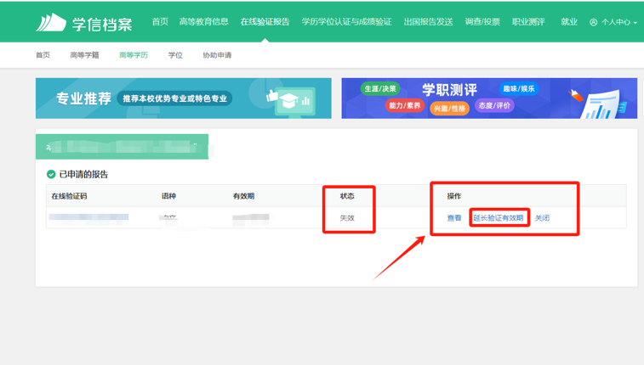Click 关闭 link in 操作 column

point(542,218)
